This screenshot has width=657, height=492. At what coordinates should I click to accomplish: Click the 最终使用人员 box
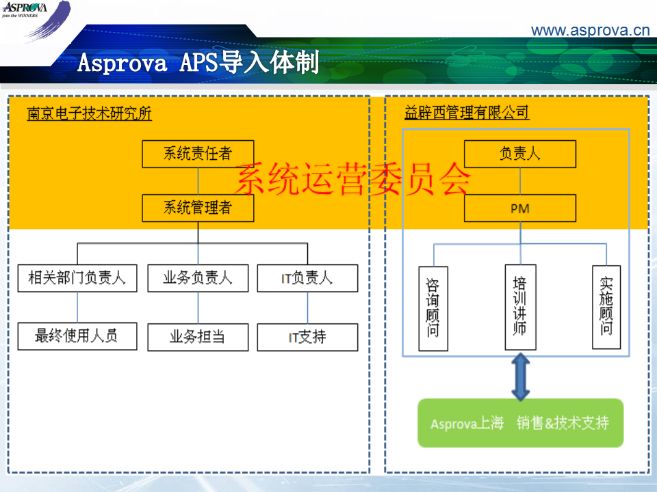click(77, 336)
